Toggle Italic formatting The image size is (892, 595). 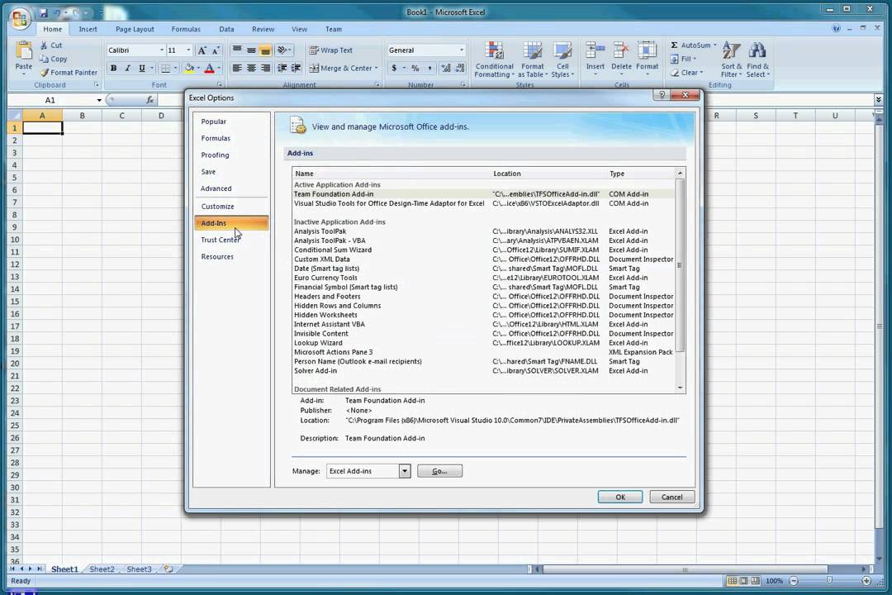tap(127, 68)
